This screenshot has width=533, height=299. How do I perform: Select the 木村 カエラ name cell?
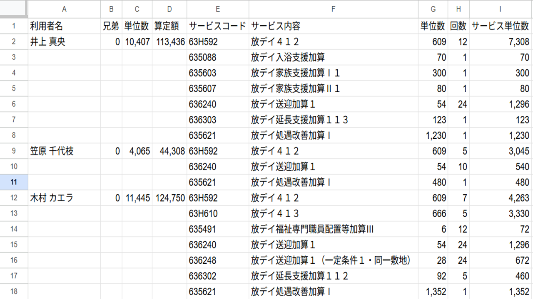pos(64,198)
